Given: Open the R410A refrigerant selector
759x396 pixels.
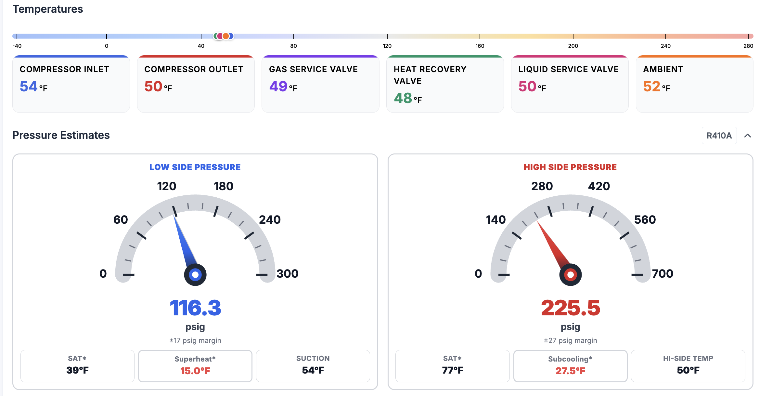Looking at the screenshot, I should pyautogui.click(x=719, y=136).
